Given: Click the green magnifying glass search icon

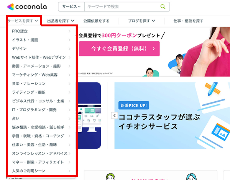Looking at the screenshot, I should click(x=163, y=6).
